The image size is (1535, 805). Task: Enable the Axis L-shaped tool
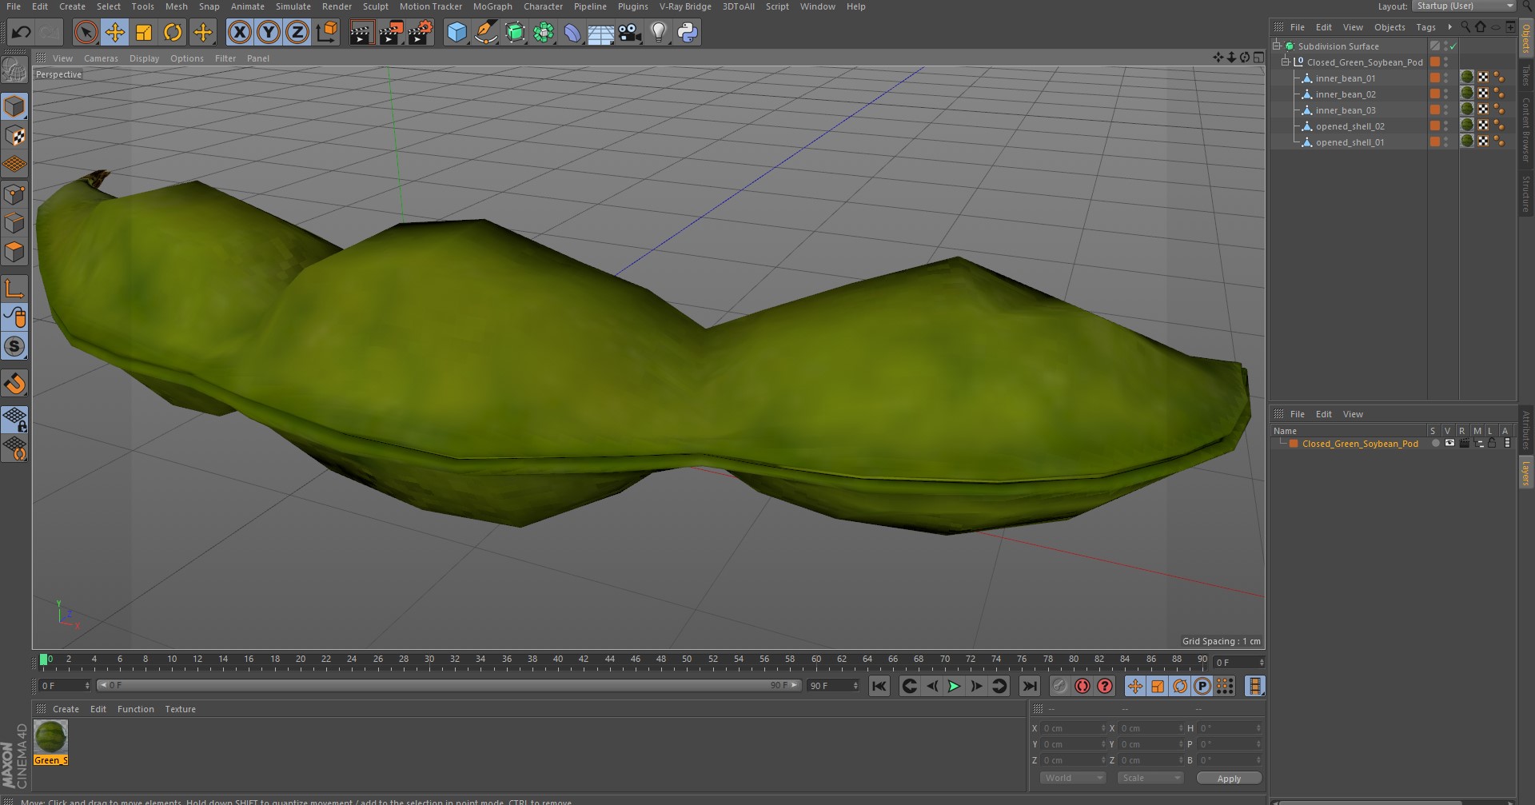[14, 289]
